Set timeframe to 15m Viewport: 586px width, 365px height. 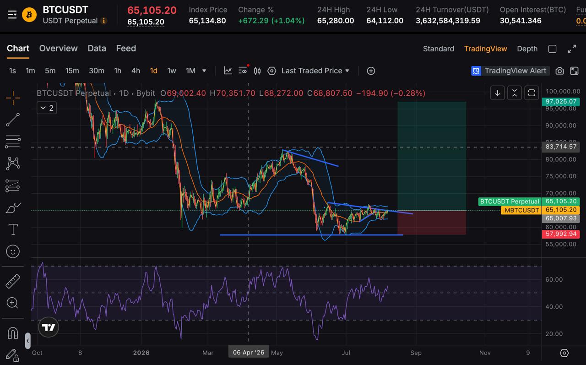(72, 71)
